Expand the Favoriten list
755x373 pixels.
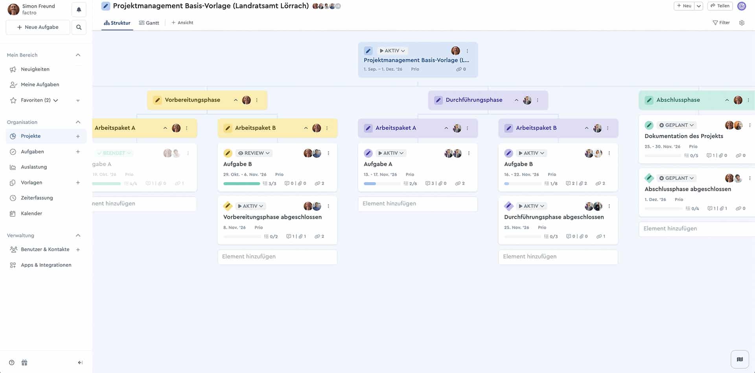click(55, 100)
